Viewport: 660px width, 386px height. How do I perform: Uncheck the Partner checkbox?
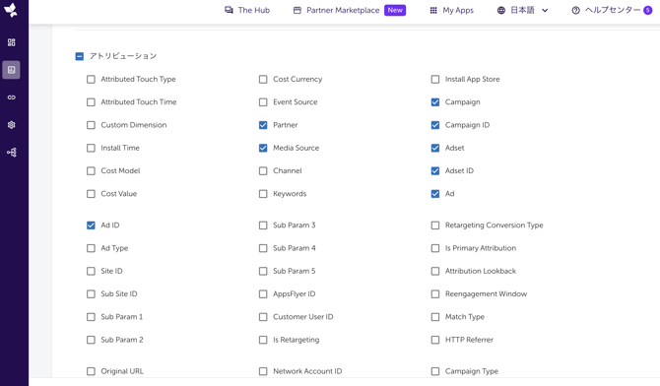pyautogui.click(x=263, y=125)
